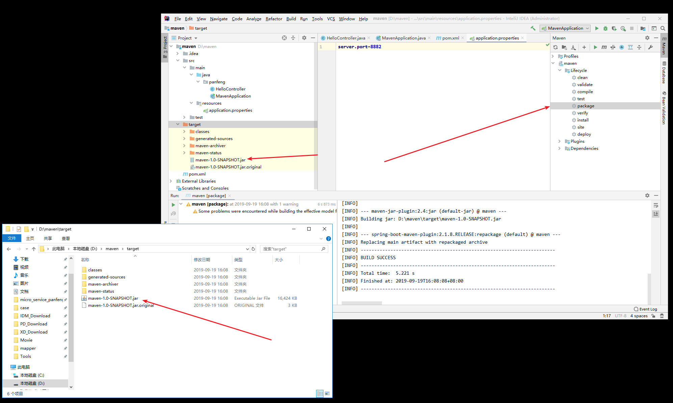Switch to MavenApplication.java editor tab
673x403 pixels.
[x=404, y=38]
